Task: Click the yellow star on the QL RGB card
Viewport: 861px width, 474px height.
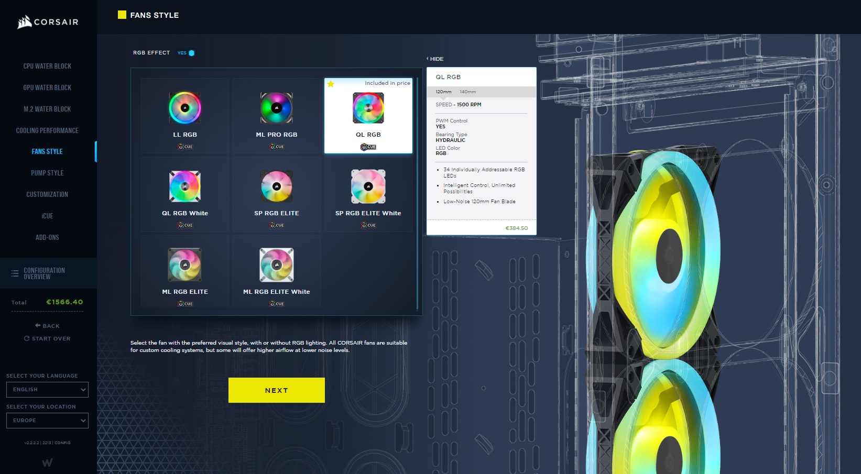Action: [x=331, y=84]
